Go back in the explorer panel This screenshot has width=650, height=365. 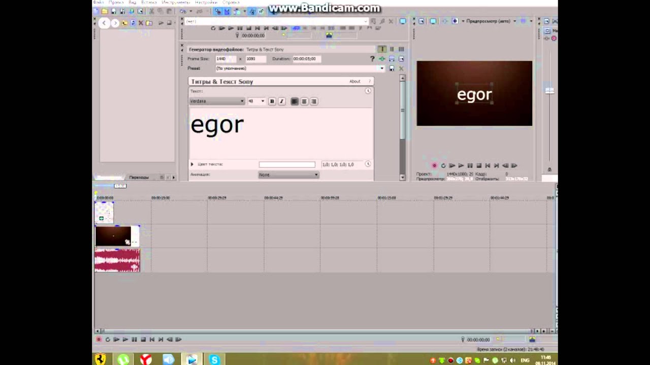[104, 23]
